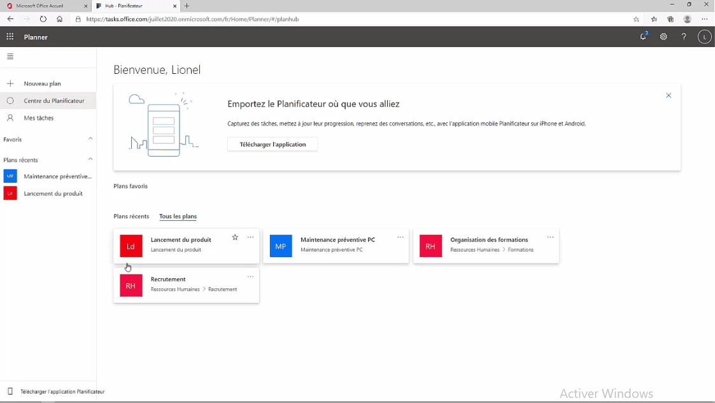Collapse the sidebar with the hamburger icon

[x=10, y=57]
